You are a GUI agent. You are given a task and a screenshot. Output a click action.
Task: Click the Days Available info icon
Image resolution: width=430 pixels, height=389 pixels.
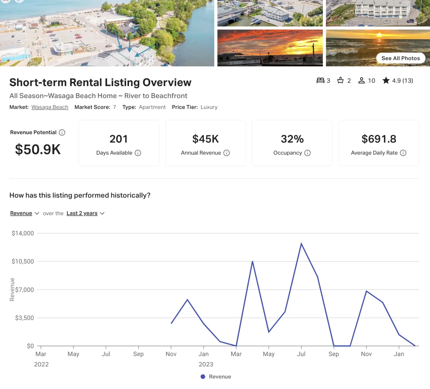click(x=138, y=153)
